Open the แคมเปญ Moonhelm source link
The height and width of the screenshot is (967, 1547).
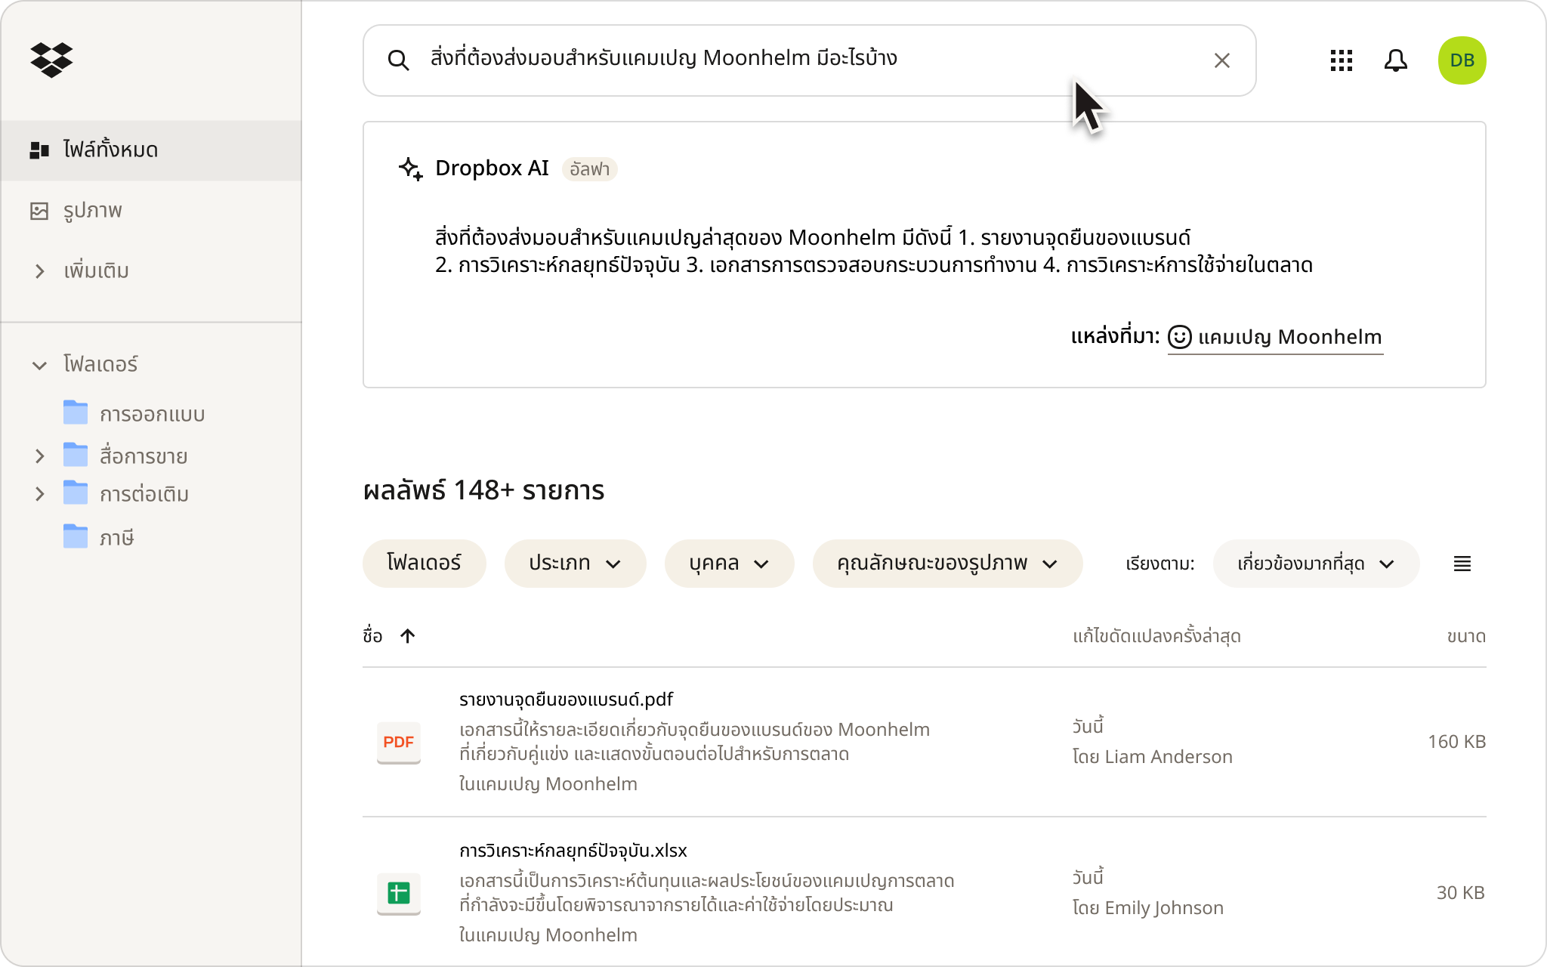click(x=1275, y=337)
